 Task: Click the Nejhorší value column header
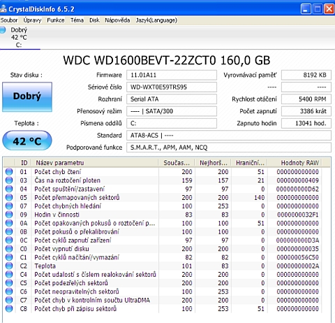pyautogui.click(x=213, y=163)
